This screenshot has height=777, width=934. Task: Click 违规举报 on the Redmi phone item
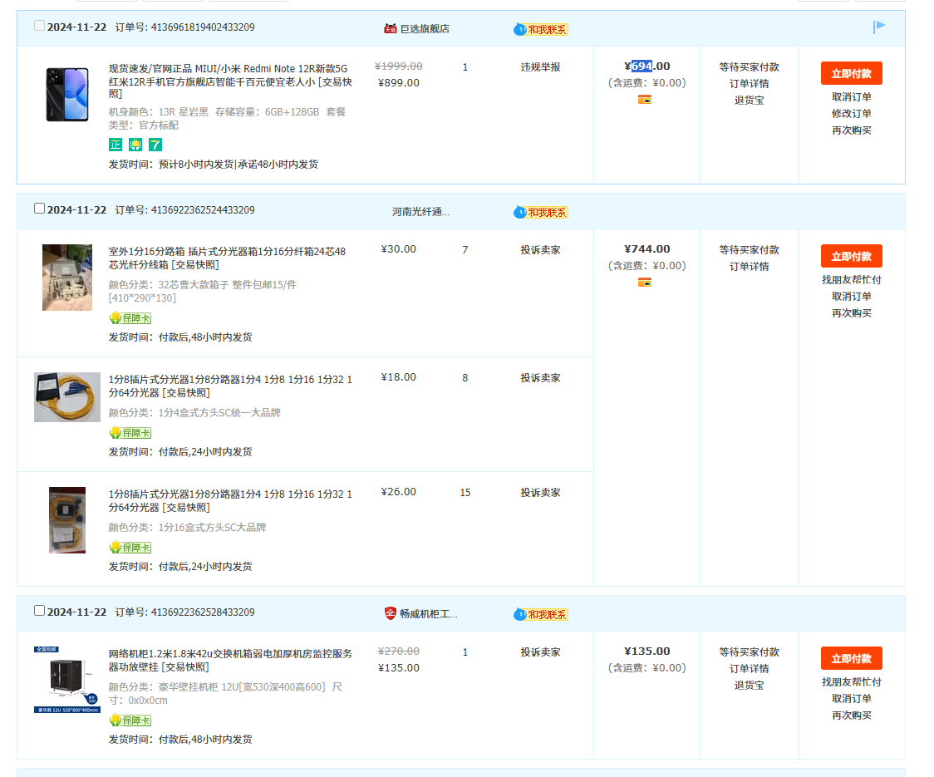tap(540, 67)
